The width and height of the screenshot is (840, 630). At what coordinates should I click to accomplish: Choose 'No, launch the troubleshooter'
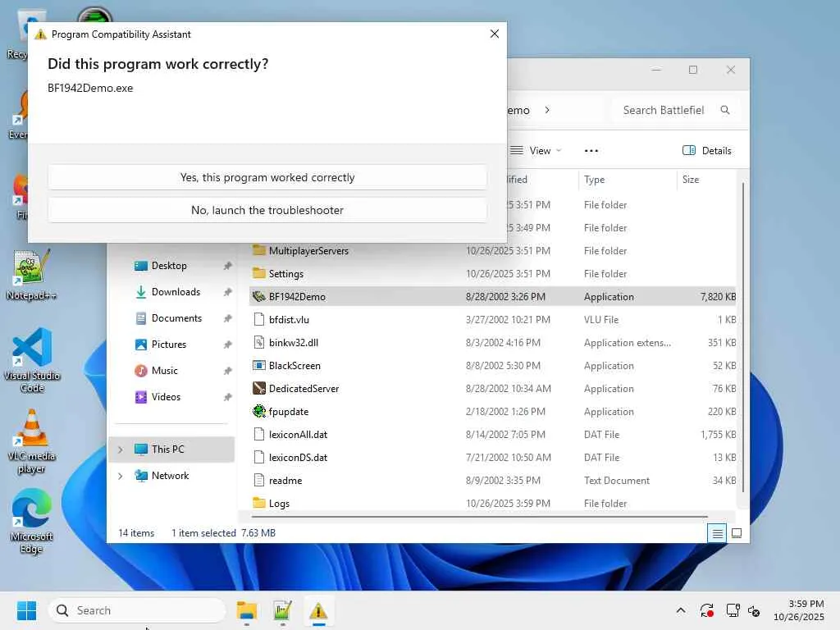tap(267, 210)
